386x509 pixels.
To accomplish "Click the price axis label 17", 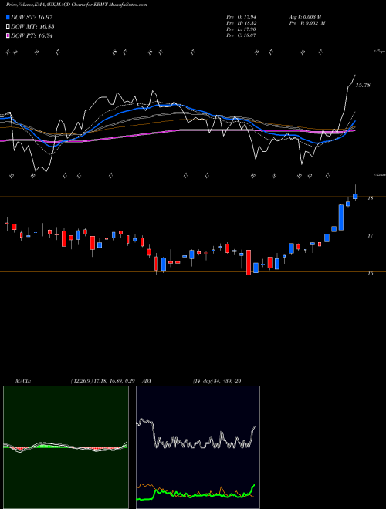I will point(371,236).
